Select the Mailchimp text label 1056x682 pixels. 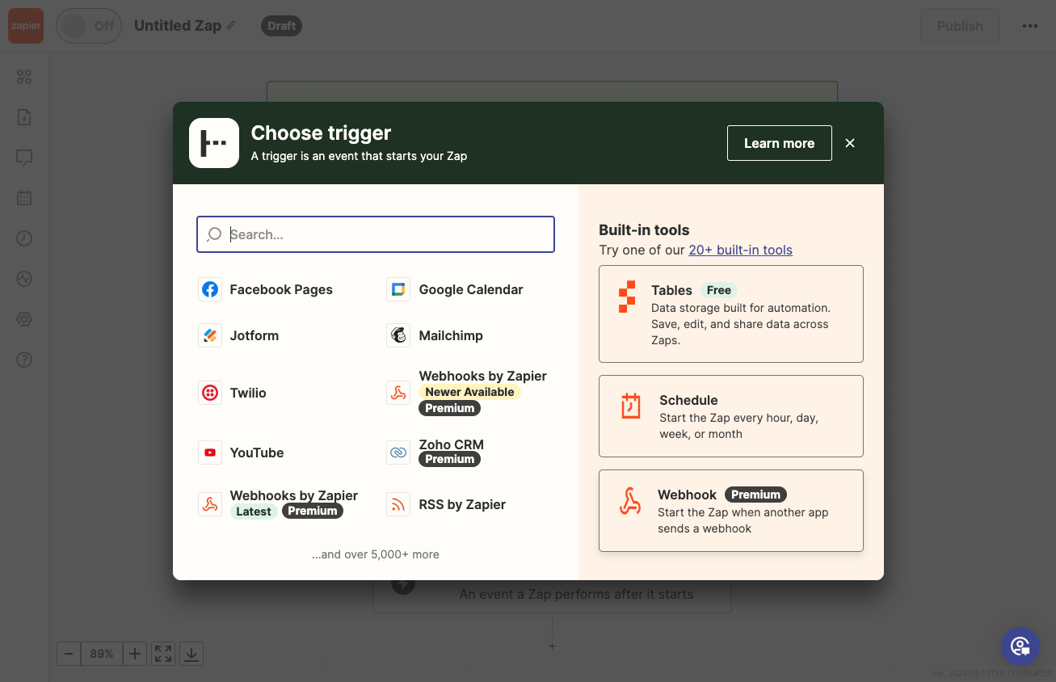(451, 335)
